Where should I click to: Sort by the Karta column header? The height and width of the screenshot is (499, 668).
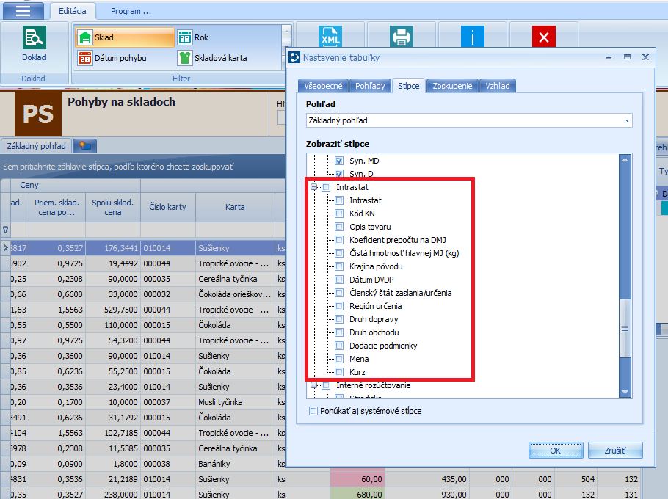tap(235, 207)
